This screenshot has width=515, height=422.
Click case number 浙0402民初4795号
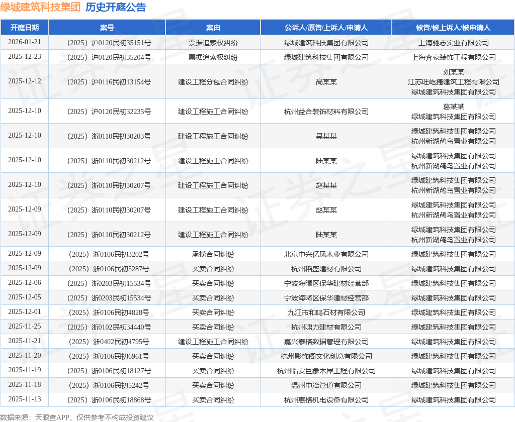coord(109,342)
